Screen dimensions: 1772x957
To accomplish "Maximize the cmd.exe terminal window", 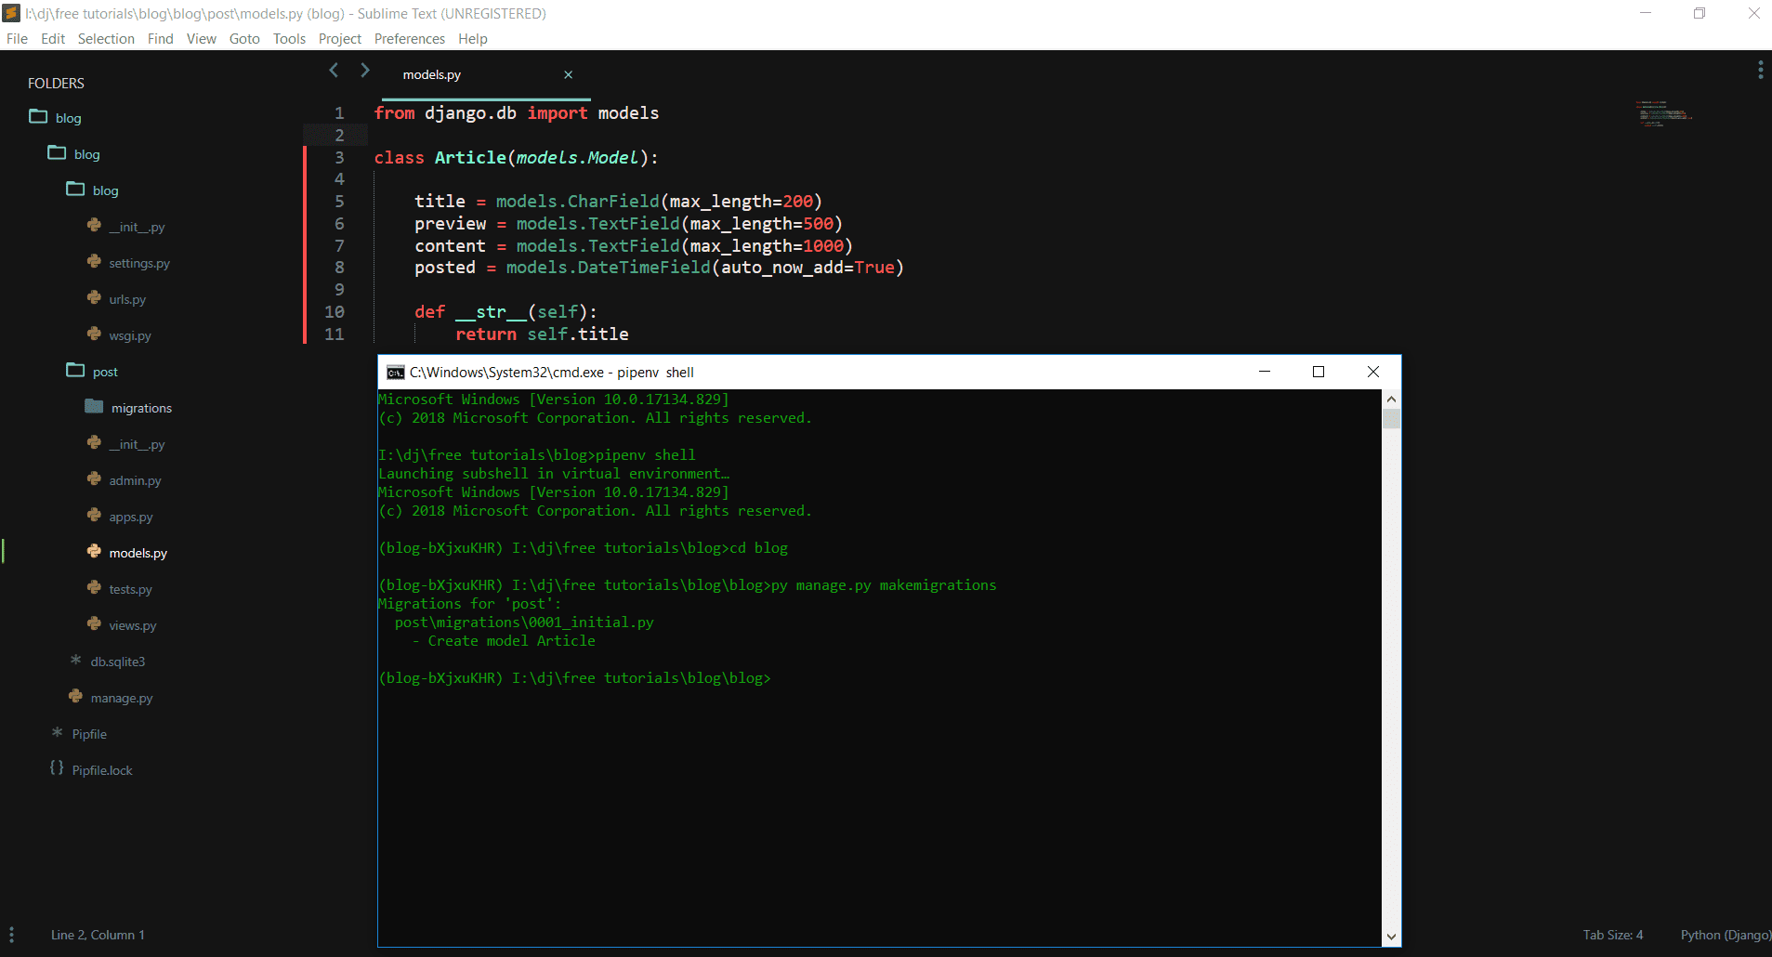I will click(1318, 372).
